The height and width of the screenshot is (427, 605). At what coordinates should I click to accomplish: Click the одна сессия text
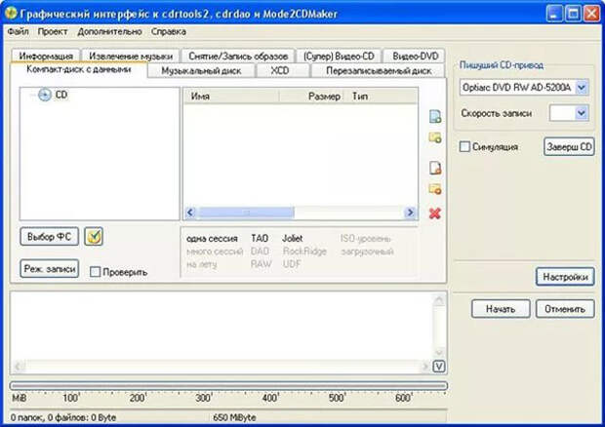click(x=212, y=239)
